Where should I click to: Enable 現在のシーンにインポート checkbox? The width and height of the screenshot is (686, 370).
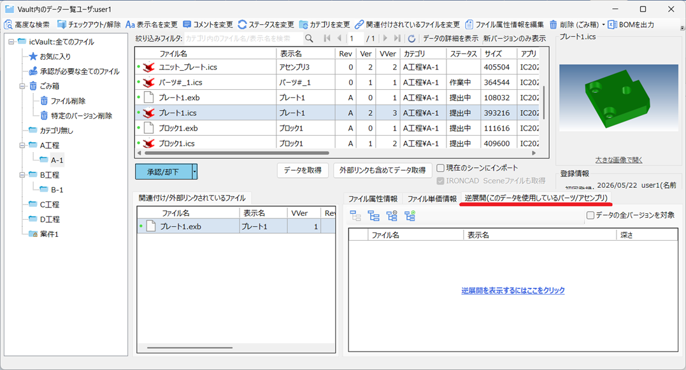(x=441, y=168)
